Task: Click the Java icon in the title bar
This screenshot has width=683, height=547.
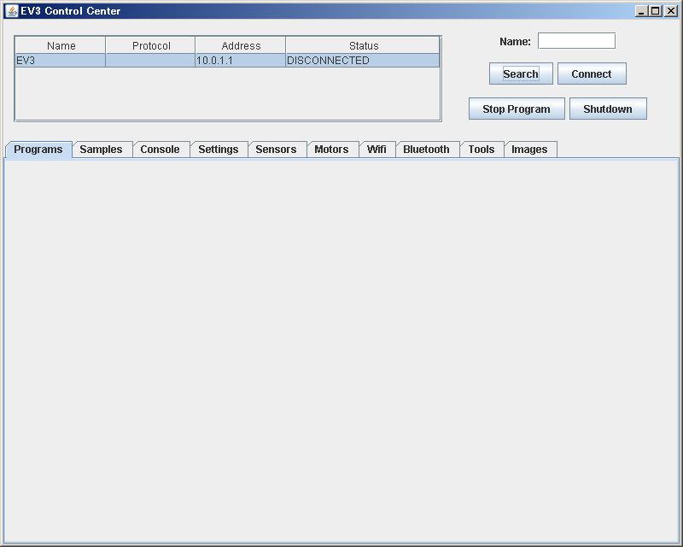Action: click(12, 11)
